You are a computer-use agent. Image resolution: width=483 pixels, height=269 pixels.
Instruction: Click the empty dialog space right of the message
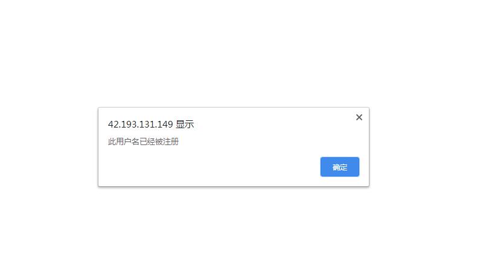click(x=271, y=141)
